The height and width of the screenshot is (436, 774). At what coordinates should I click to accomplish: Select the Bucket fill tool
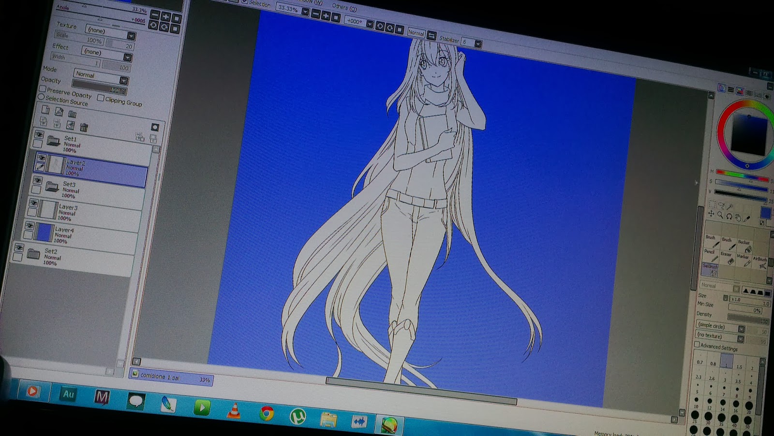[x=745, y=246]
